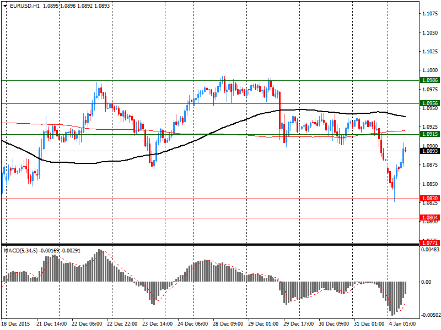Click the 1.0875 price scale value
The image size is (441, 330).
430,164
